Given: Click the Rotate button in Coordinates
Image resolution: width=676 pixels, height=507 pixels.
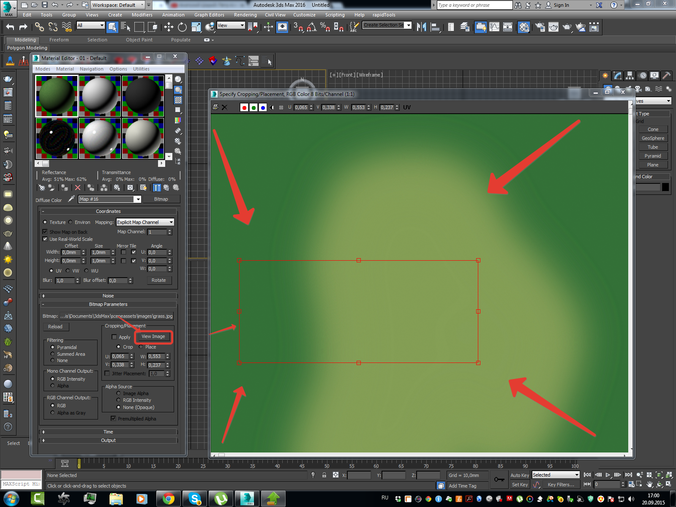Looking at the screenshot, I should pos(159,280).
